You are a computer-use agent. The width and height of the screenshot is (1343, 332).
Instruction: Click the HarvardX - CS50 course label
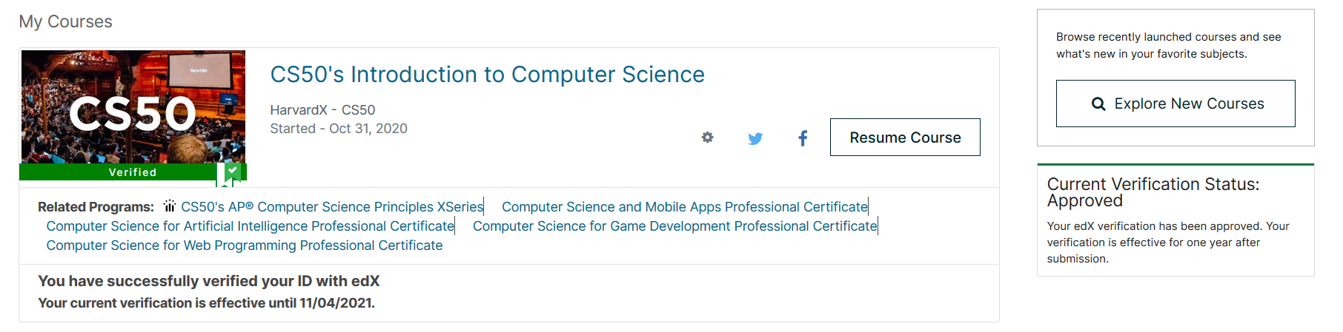coord(322,109)
